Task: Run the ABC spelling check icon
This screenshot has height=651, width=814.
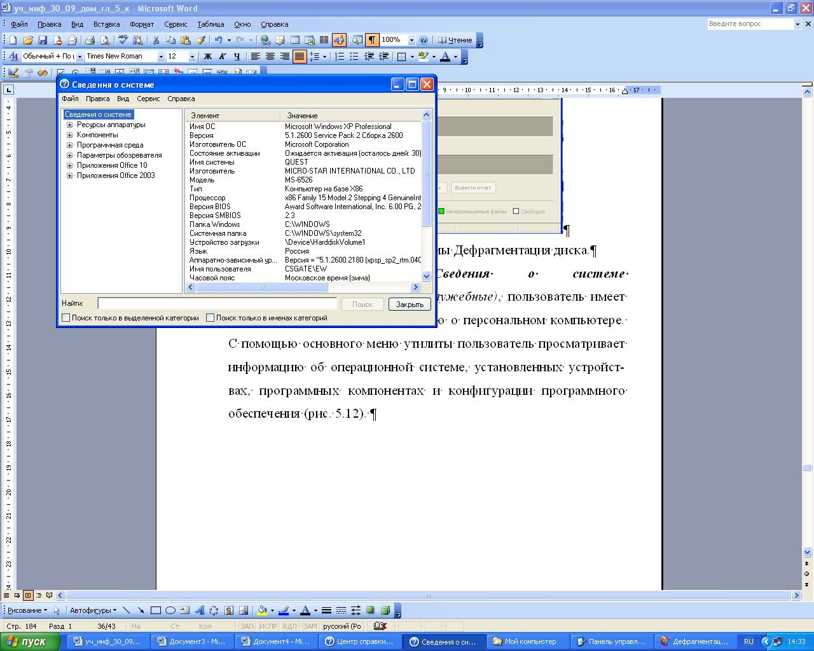Action: click(123, 40)
